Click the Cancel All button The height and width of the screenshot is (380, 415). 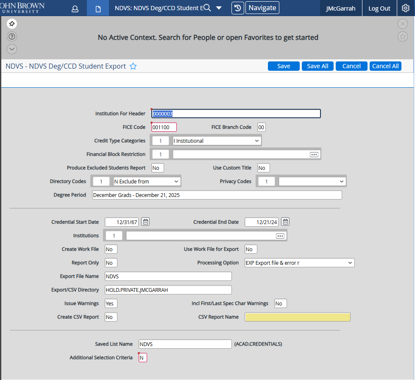[385, 66]
